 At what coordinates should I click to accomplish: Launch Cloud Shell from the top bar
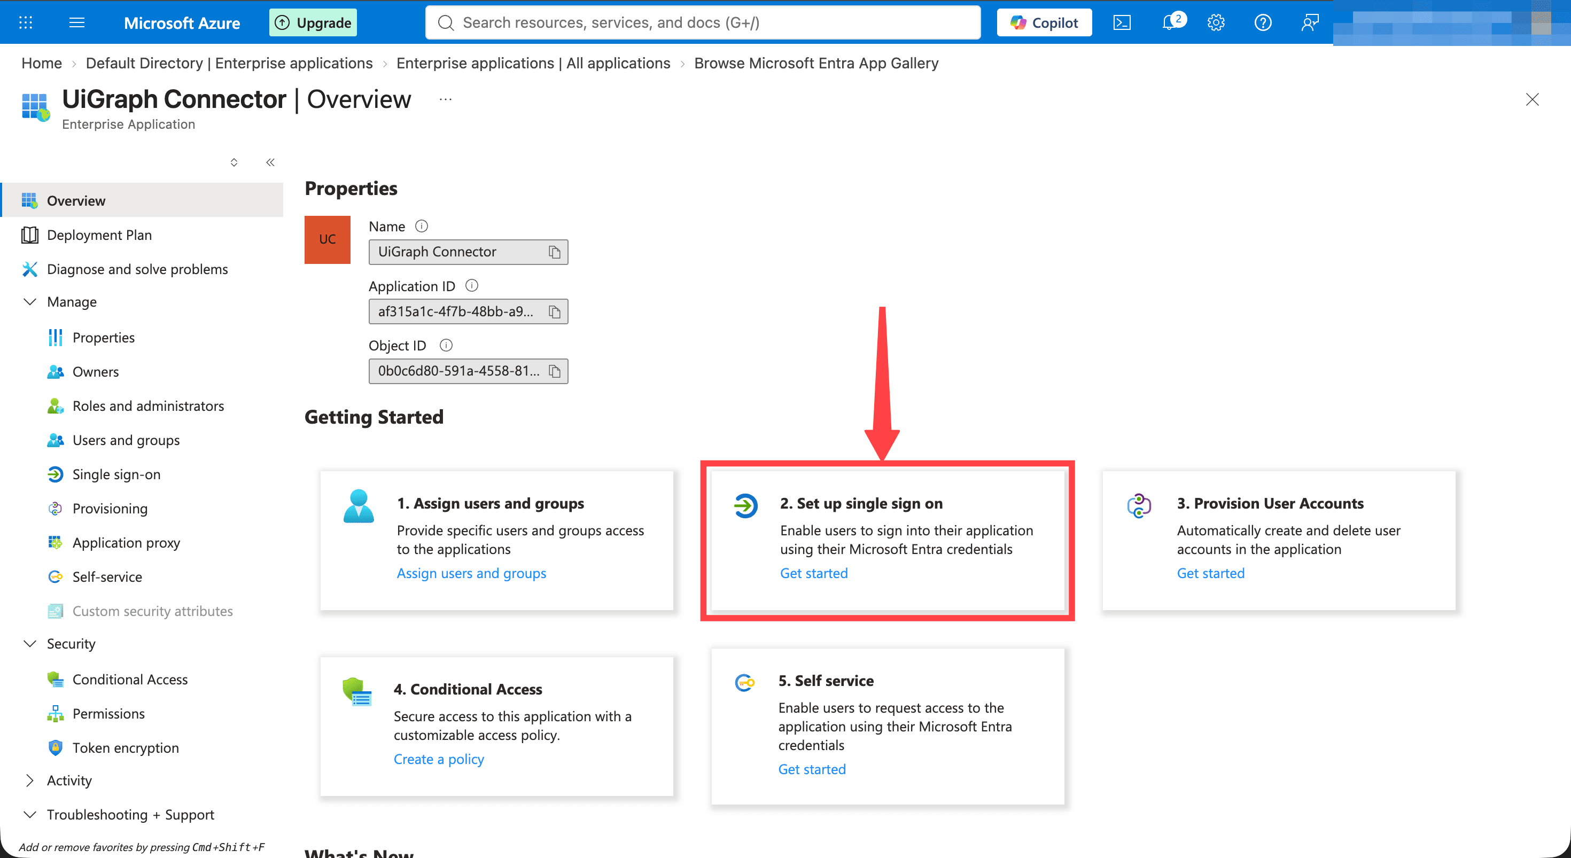pyautogui.click(x=1122, y=22)
